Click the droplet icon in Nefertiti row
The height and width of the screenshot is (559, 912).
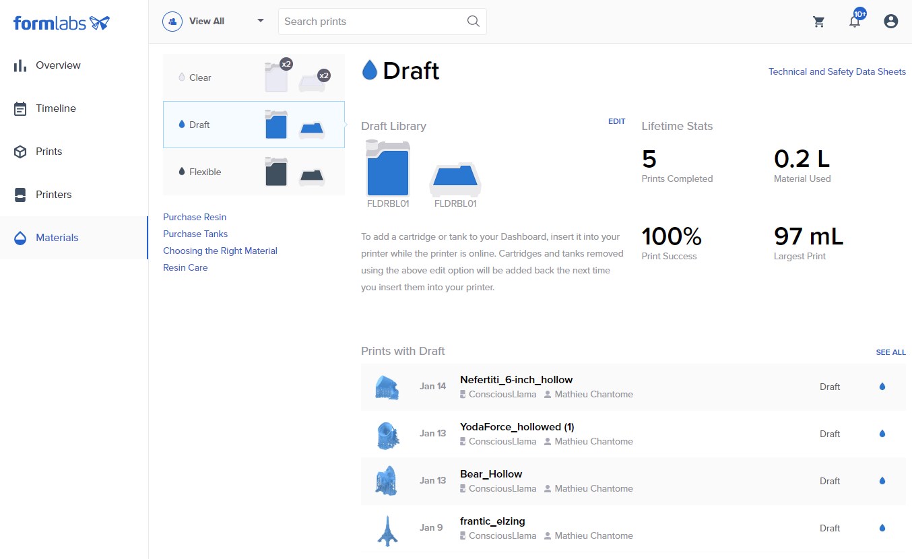(x=882, y=387)
